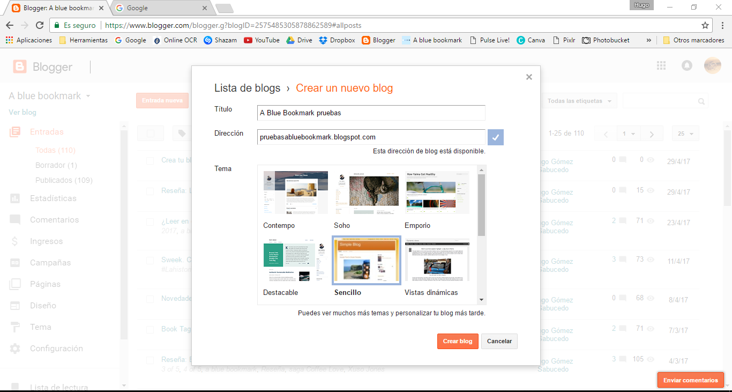Open the notifications bell icon
This screenshot has height=392, width=732.
686,65
